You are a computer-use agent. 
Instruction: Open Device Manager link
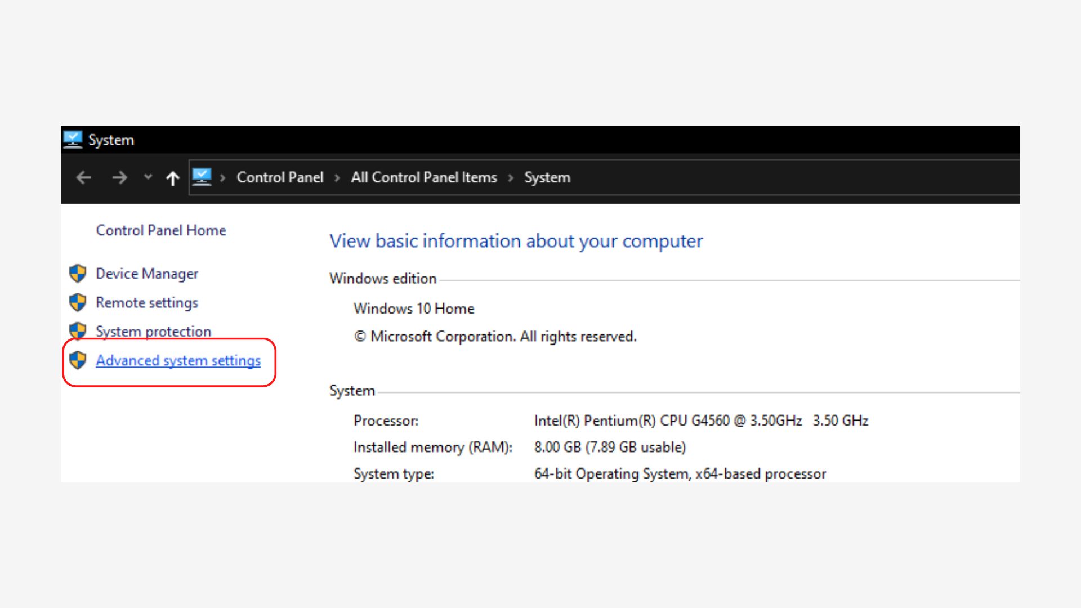pos(147,274)
